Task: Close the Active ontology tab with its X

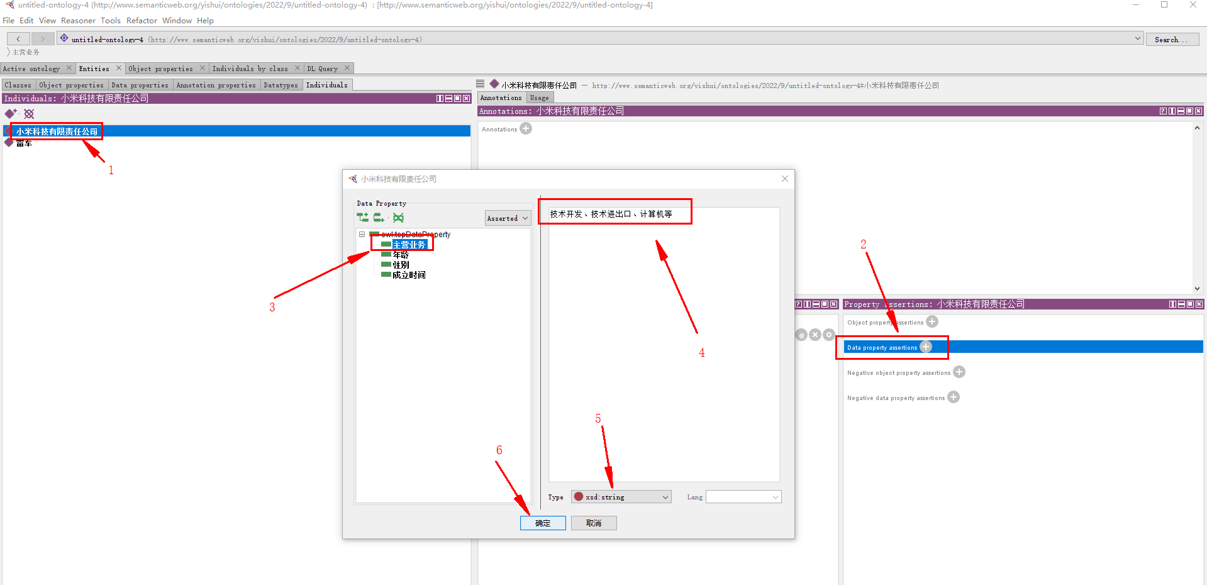Action: pos(69,68)
